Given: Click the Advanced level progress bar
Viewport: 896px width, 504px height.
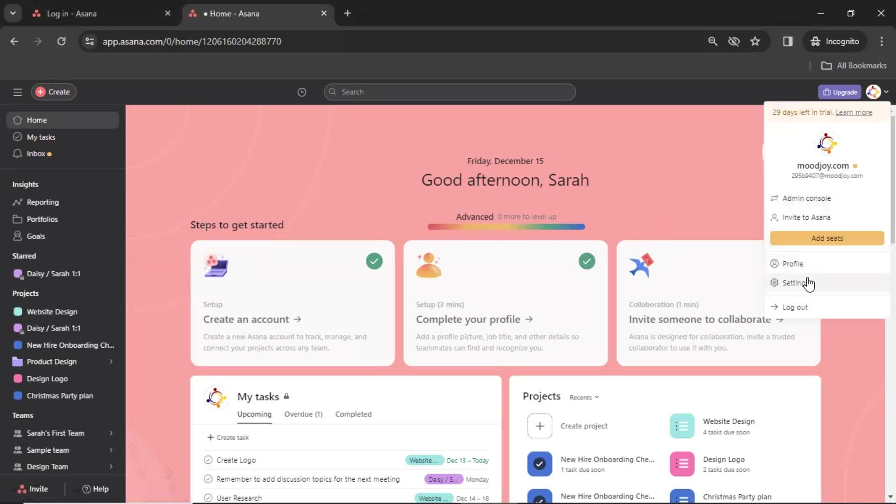Looking at the screenshot, I should 506,227.
